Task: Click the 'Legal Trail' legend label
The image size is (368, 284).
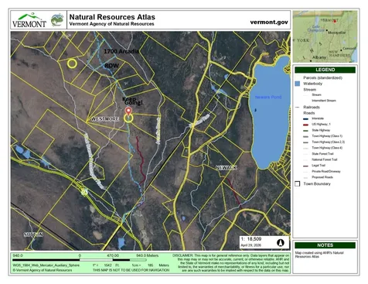Action: (x=319, y=166)
